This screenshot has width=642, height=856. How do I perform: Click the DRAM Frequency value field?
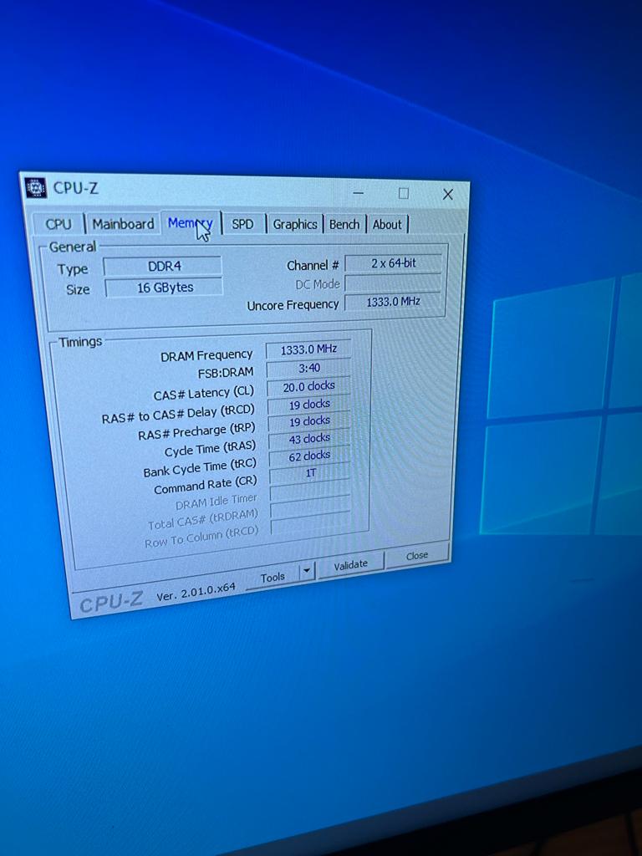point(308,350)
